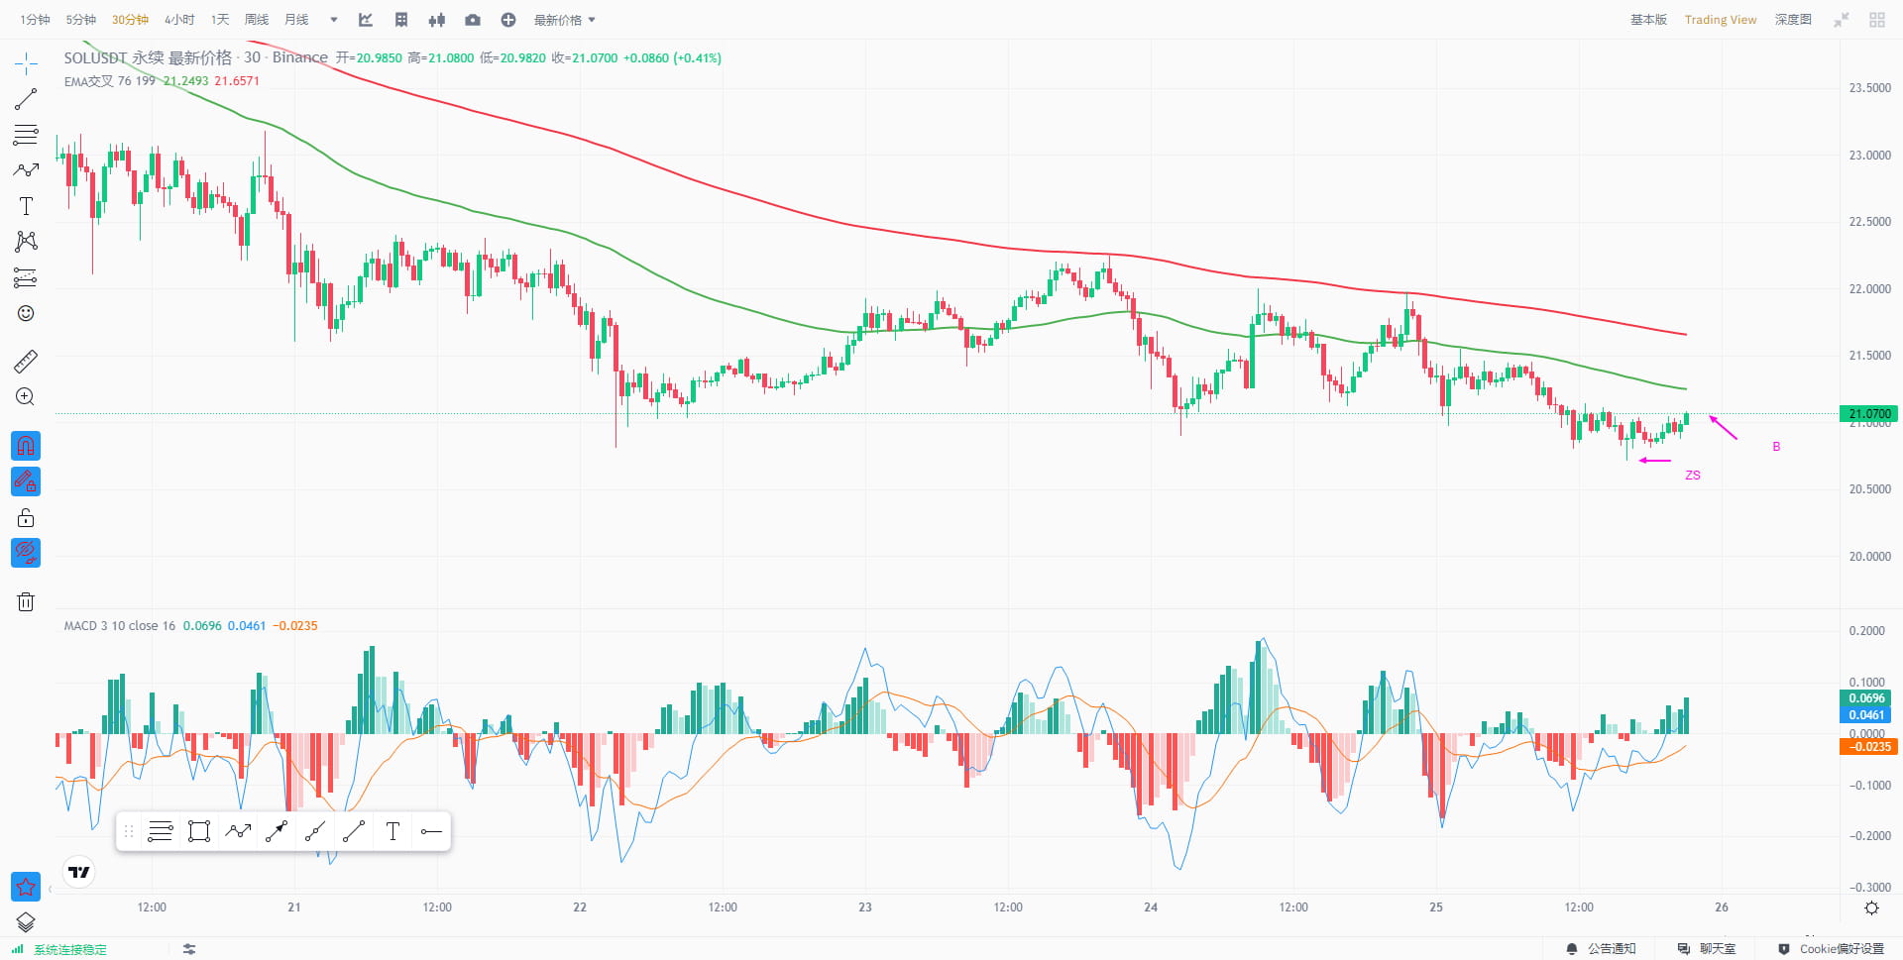Click the trash icon to remove drawings
Viewport: 1903px width, 960px height.
point(26,601)
